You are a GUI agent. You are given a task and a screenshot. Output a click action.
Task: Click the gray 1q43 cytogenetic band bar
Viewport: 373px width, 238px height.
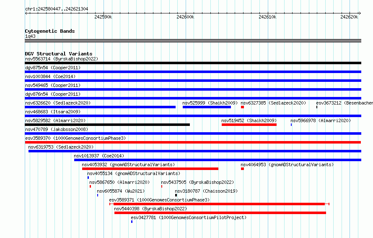tap(193, 41)
